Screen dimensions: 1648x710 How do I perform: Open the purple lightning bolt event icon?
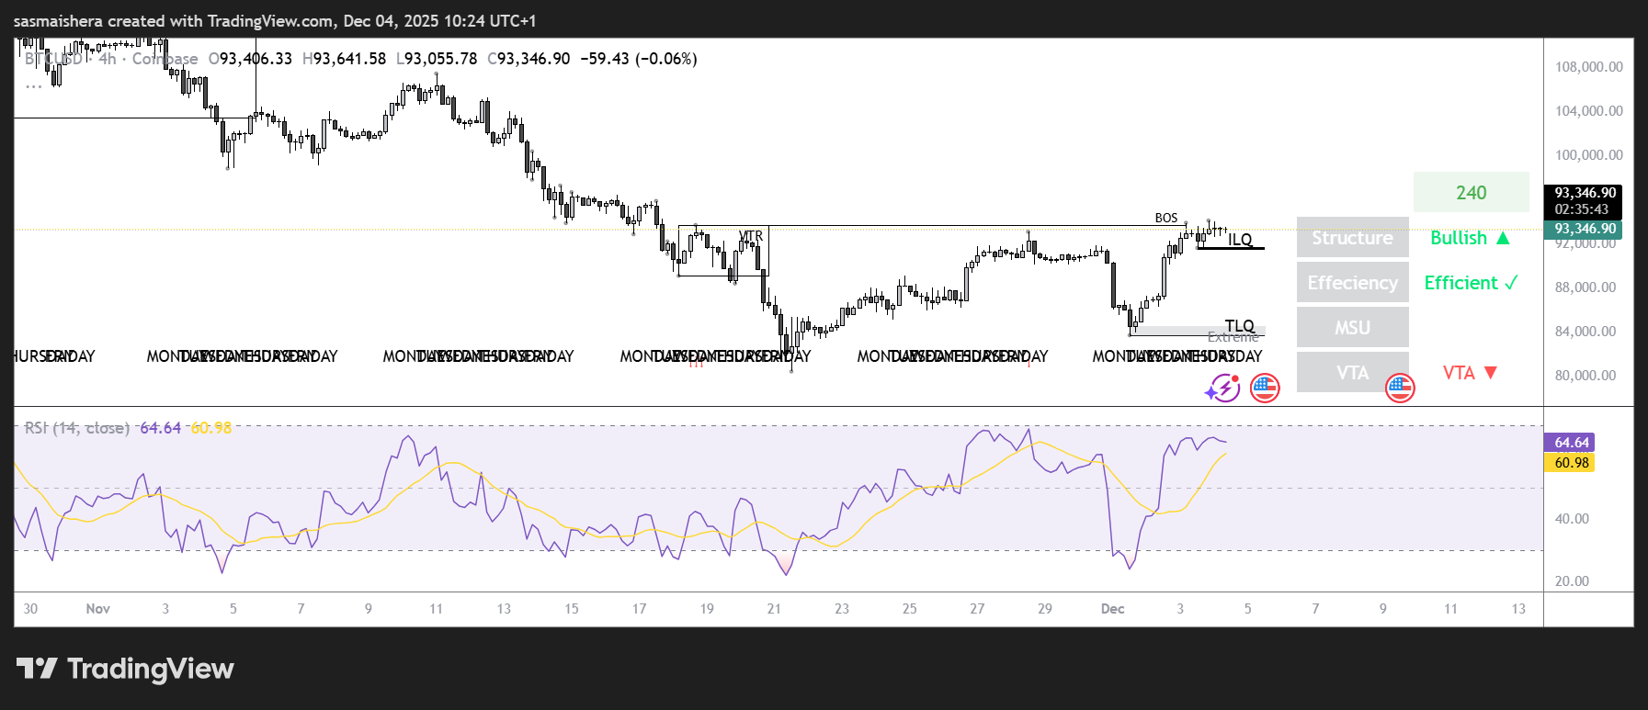click(1222, 389)
